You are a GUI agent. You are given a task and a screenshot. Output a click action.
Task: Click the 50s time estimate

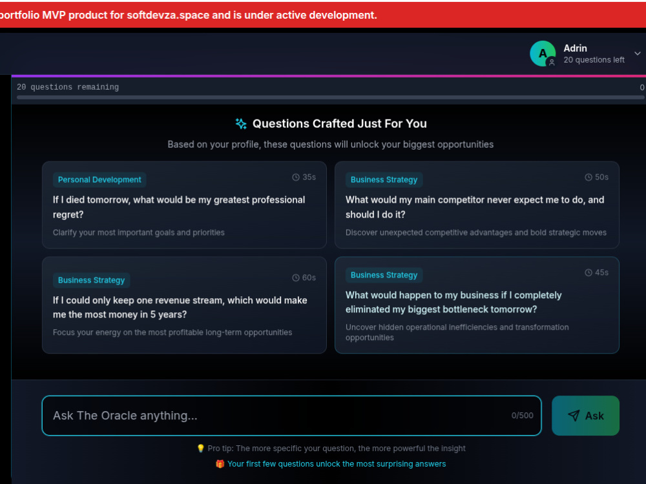coord(601,177)
